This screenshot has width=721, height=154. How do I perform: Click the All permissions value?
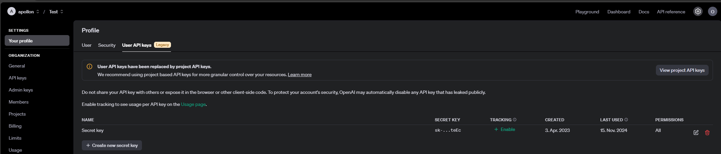[x=658, y=130]
